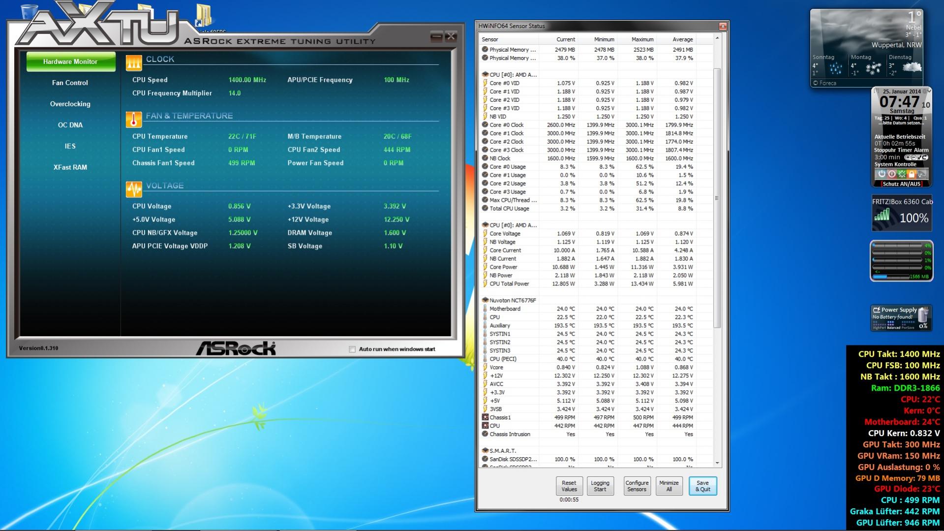Click the Maximum column header
The height and width of the screenshot is (531, 944).
[637, 39]
